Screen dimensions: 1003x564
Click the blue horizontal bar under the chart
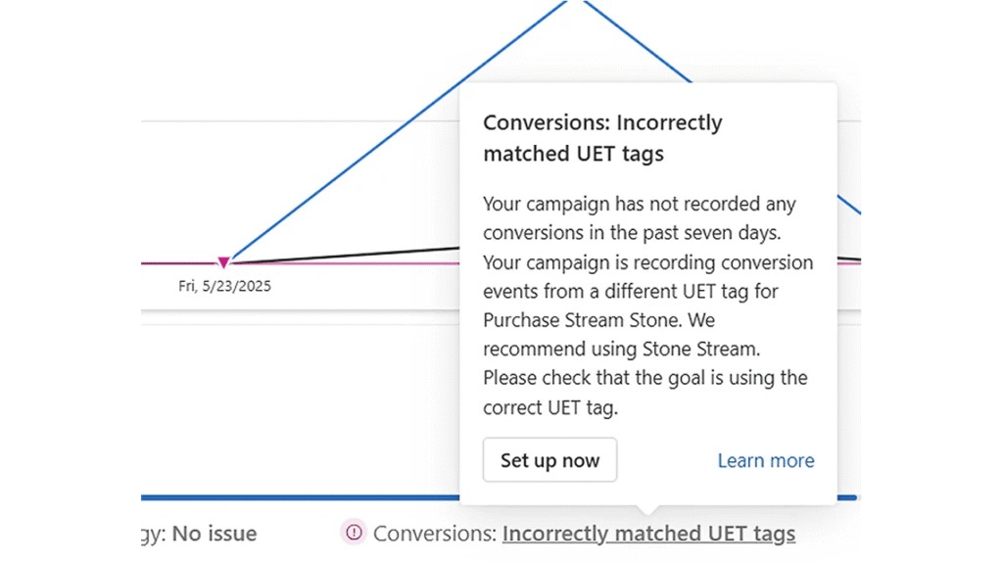click(x=300, y=497)
